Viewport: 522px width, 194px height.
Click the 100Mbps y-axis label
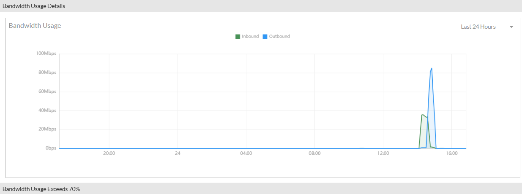[46, 54]
